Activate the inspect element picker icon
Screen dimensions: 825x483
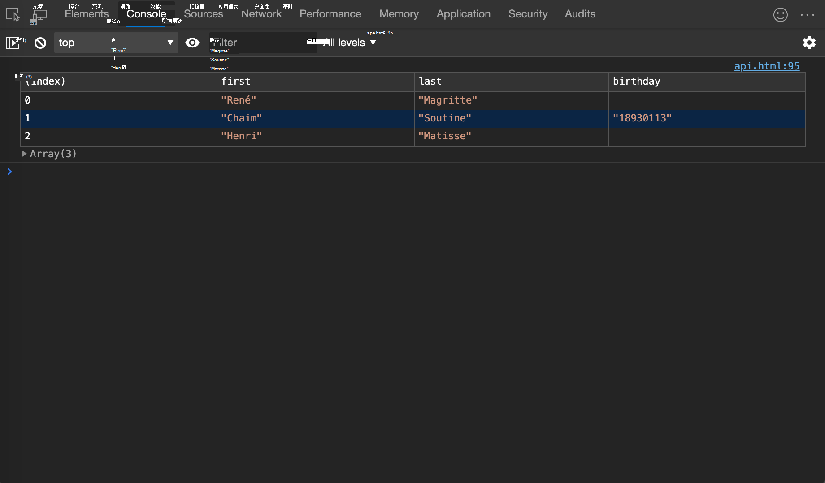pos(13,14)
